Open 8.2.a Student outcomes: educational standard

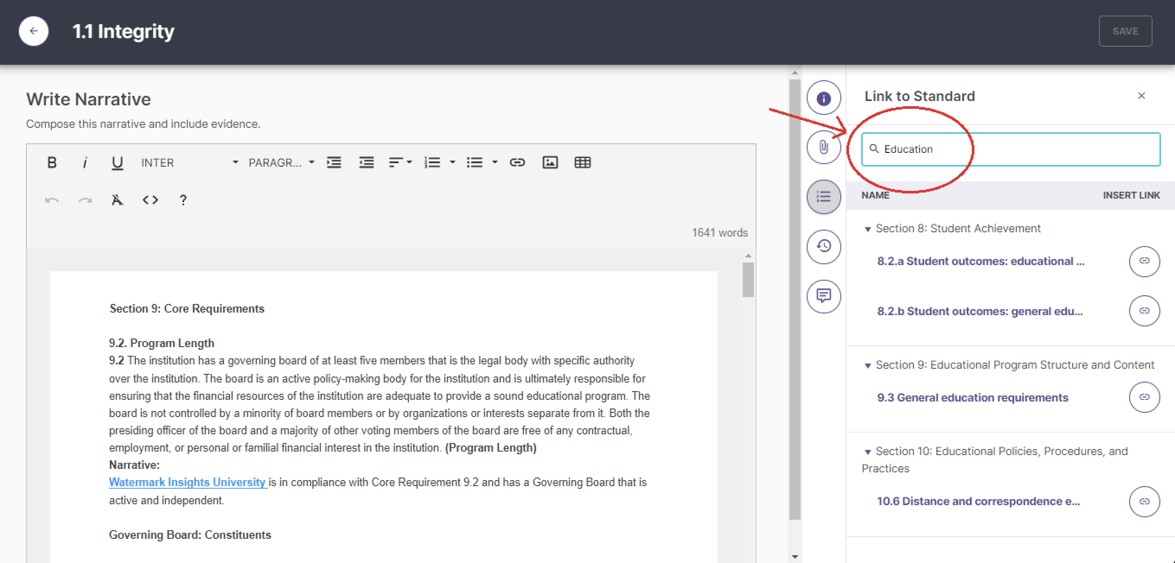click(980, 261)
